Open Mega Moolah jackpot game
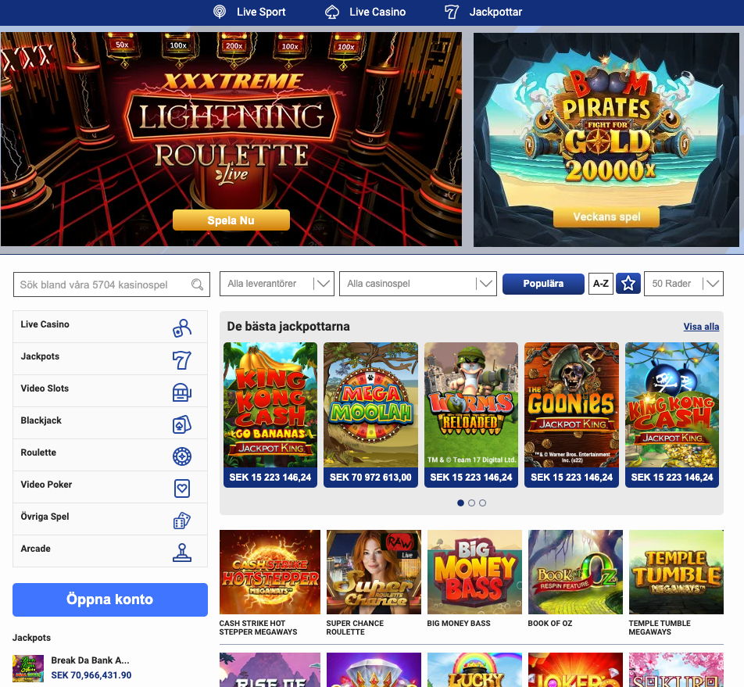744x687 pixels. click(x=370, y=415)
